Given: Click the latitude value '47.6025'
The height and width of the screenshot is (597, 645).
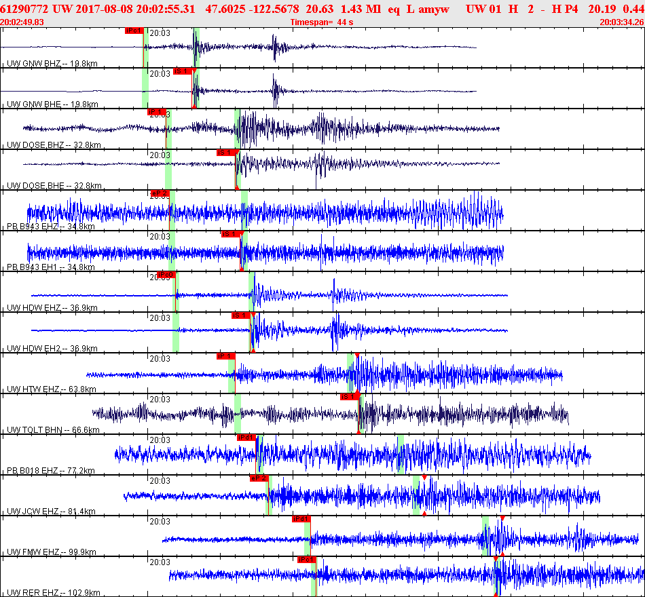Looking at the screenshot, I should point(225,9).
